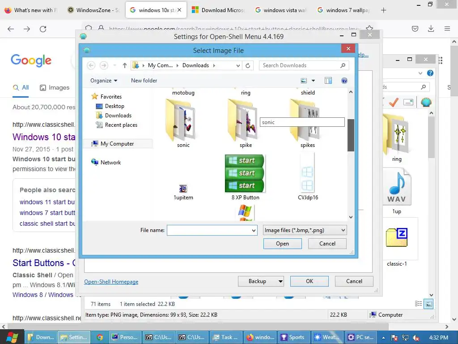Screen dimensions: 458x344
Task: Select Recent places in navigation pane
Action: [x=121, y=125]
